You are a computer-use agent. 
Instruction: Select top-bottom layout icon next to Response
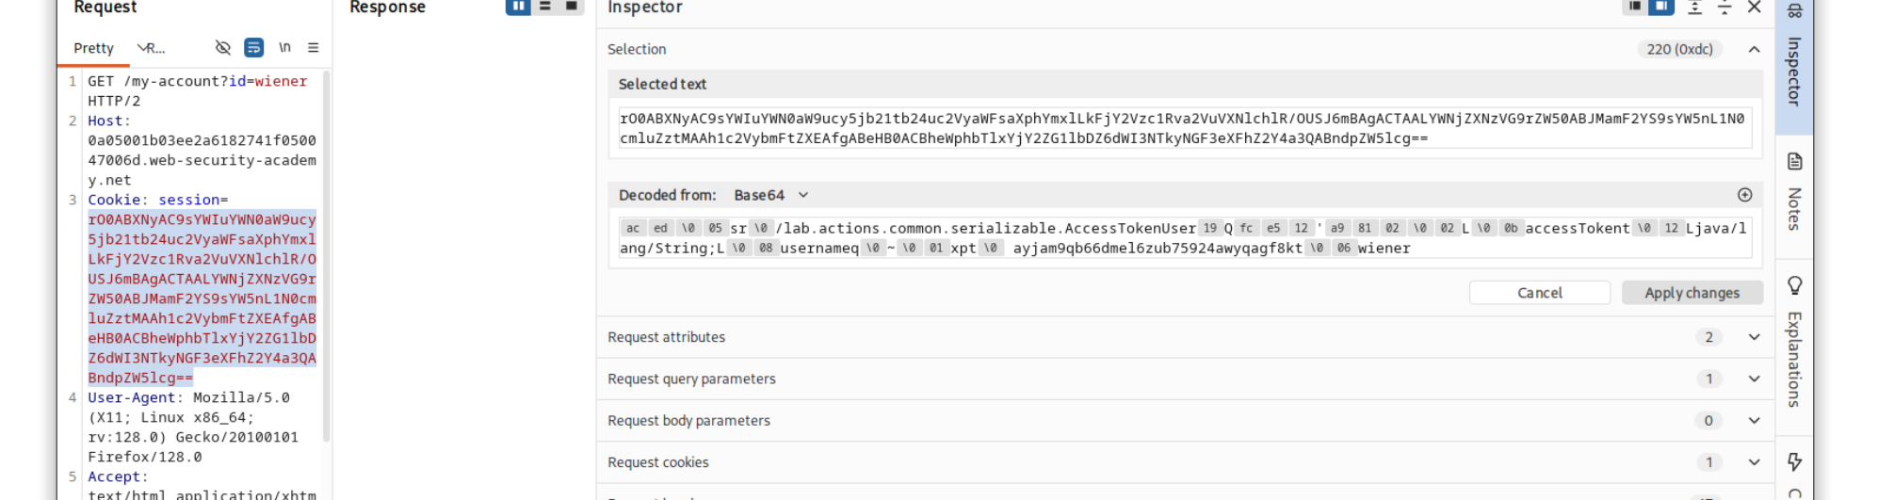pyautogui.click(x=544, y=7)
